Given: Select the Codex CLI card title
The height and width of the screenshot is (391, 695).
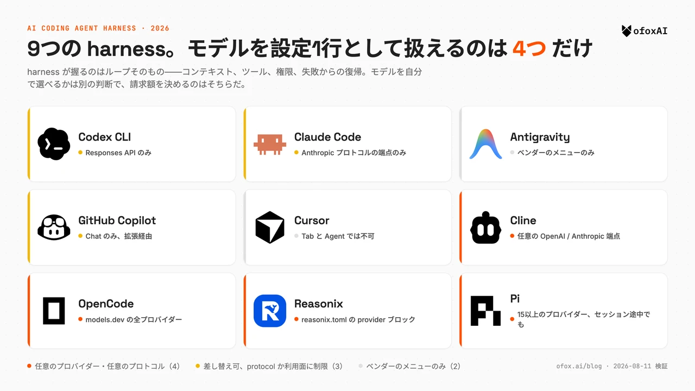Looking at the screenshot, I should pos(104,137).
